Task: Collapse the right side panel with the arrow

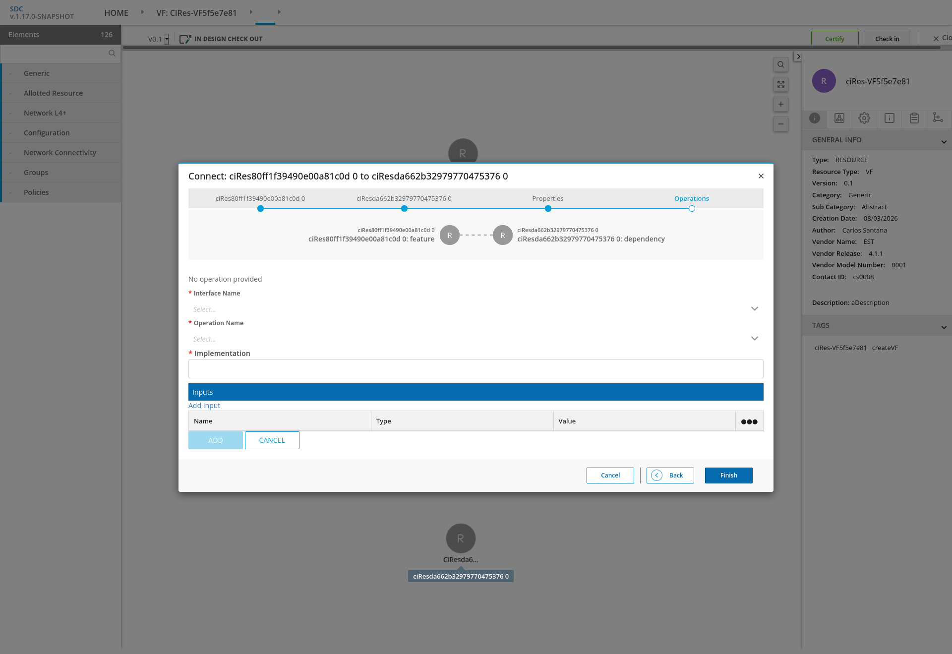Action: (798, 57)
